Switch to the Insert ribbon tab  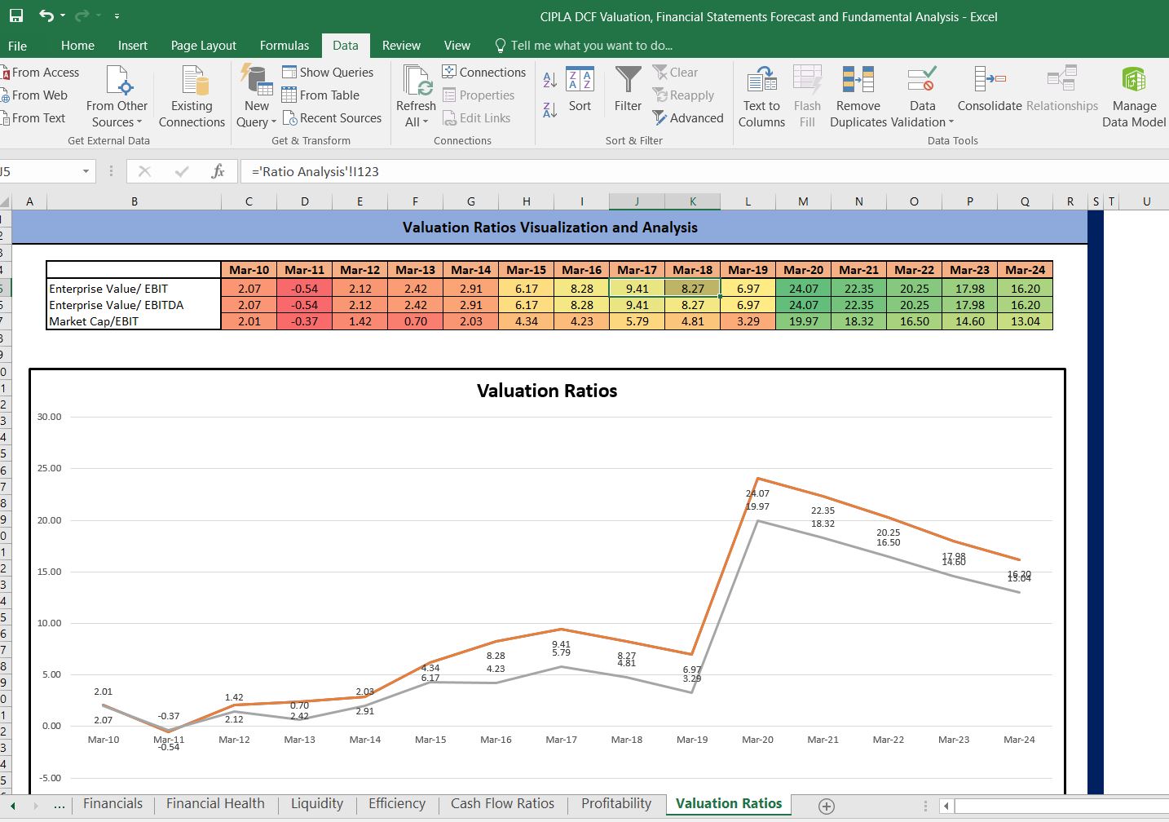point(132,46)
